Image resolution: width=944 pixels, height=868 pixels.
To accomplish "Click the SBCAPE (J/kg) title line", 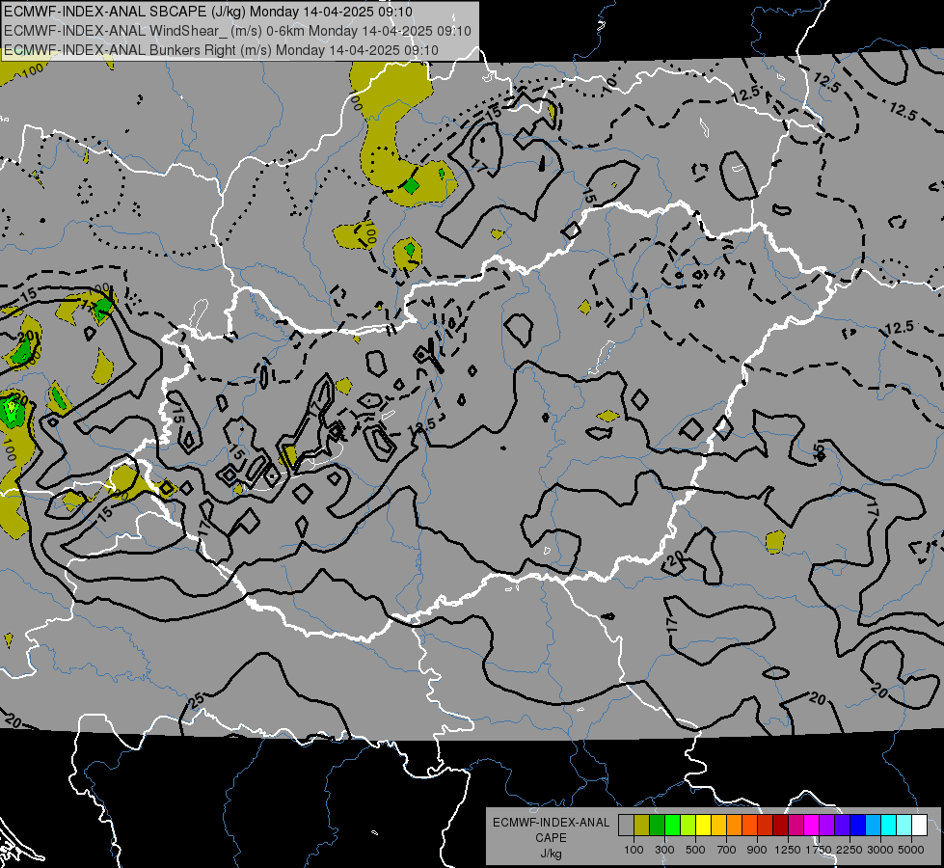I will coord(208,12).
